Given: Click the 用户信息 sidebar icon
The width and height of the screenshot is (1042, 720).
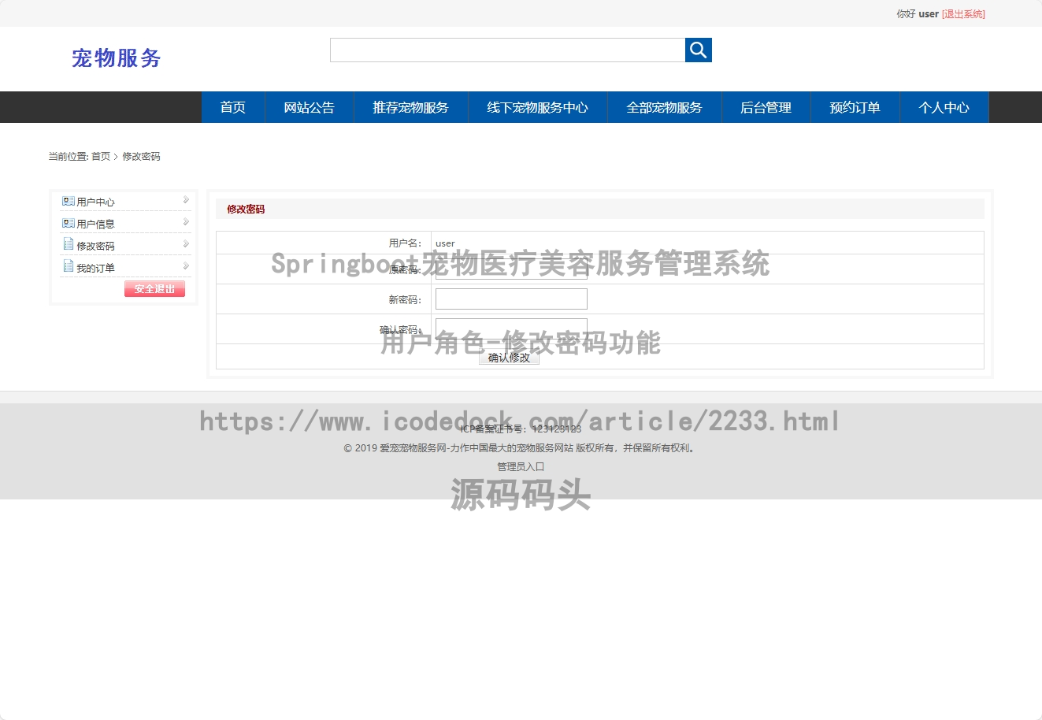Looking at the screenshot, I should point(69,223).
